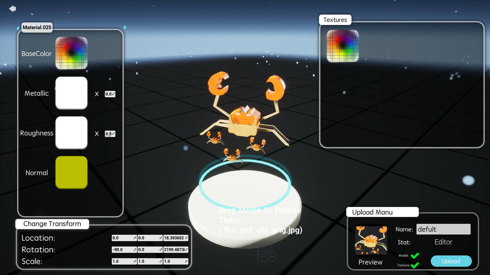Go back using the top-left arrow
Image resolution: width=490 pixels, height=275 pixels.
click(x=13, y=9)
